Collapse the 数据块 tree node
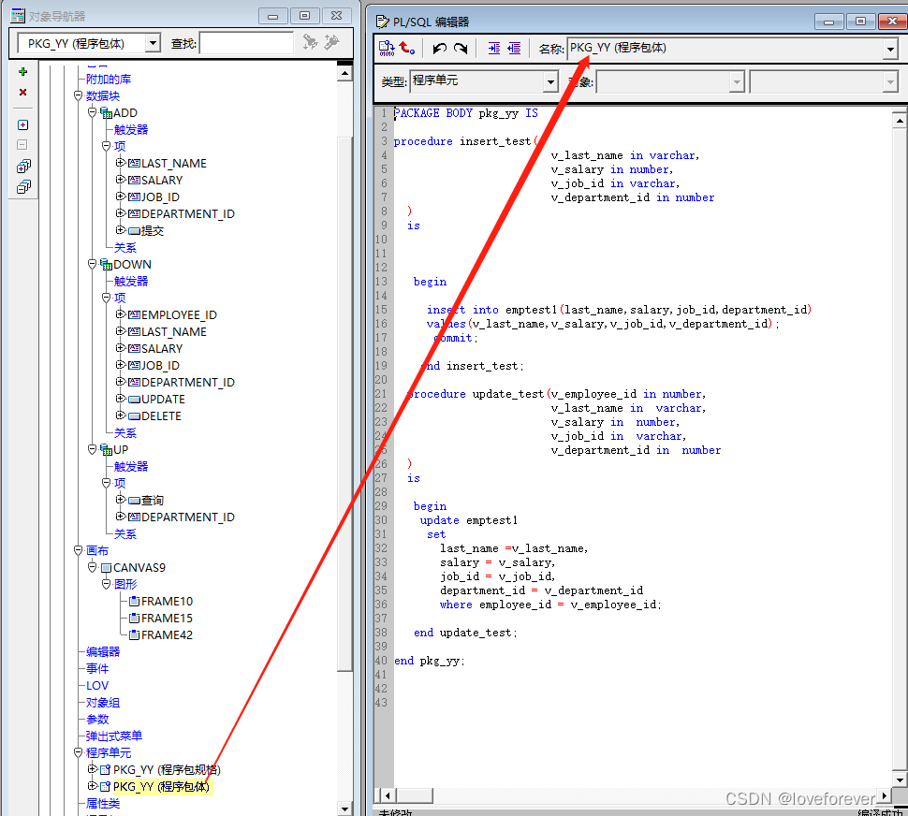Image resolution: width=908 pixels, height=816 pixels. [79, 95]
